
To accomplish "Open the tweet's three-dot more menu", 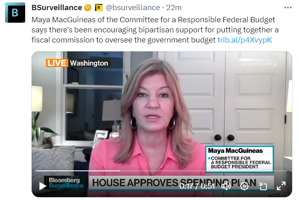I will pyautogui.click(x=288, y=8).
